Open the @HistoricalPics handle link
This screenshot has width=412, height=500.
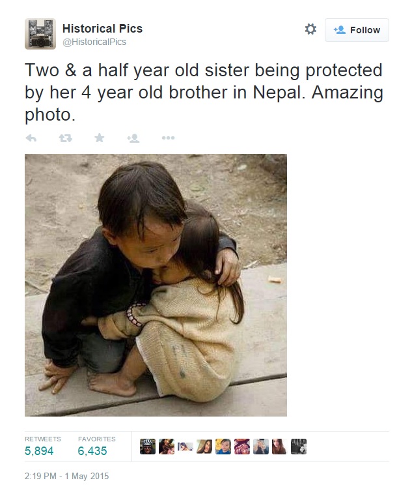click(x=94, y=42)
